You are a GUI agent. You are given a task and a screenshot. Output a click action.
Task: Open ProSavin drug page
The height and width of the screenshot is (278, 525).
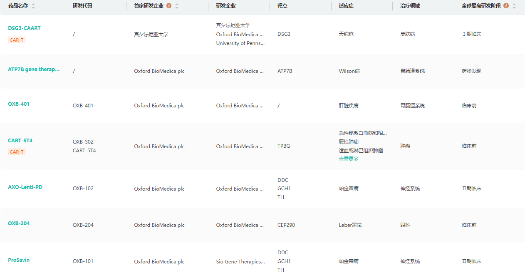19,260
